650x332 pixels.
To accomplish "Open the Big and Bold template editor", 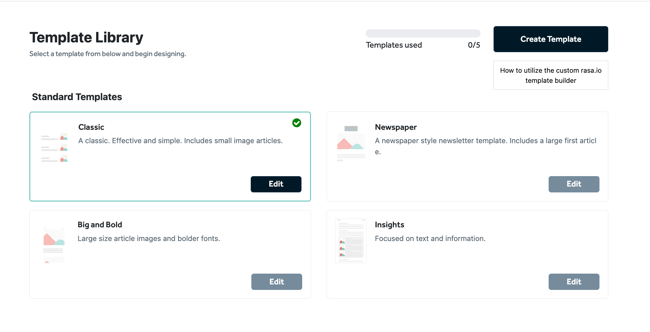I will tap(276, 282).
